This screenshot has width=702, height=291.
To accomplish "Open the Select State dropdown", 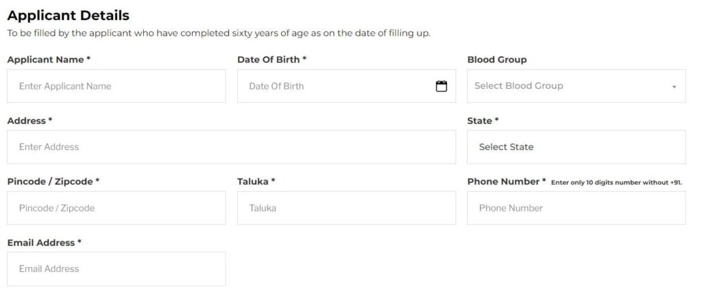I will point(576,147).
